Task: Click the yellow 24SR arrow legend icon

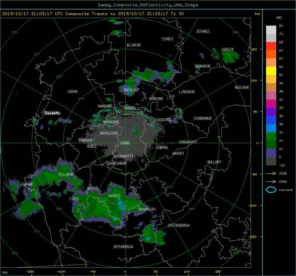Action: tap(271, 173)
